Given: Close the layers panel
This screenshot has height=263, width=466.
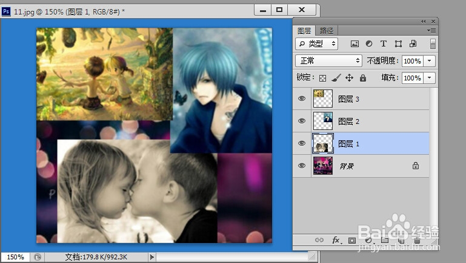Looking at the screenshot, I should (x=433, y=21).
